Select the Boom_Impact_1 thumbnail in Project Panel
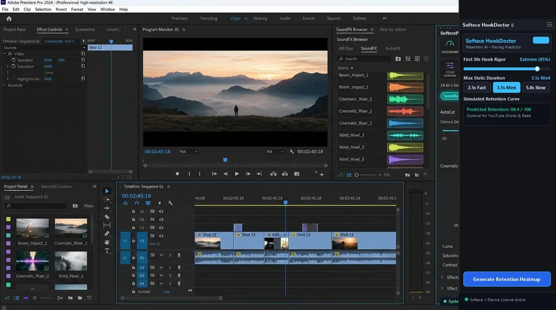The image size is (556, 310). [32, 228]
